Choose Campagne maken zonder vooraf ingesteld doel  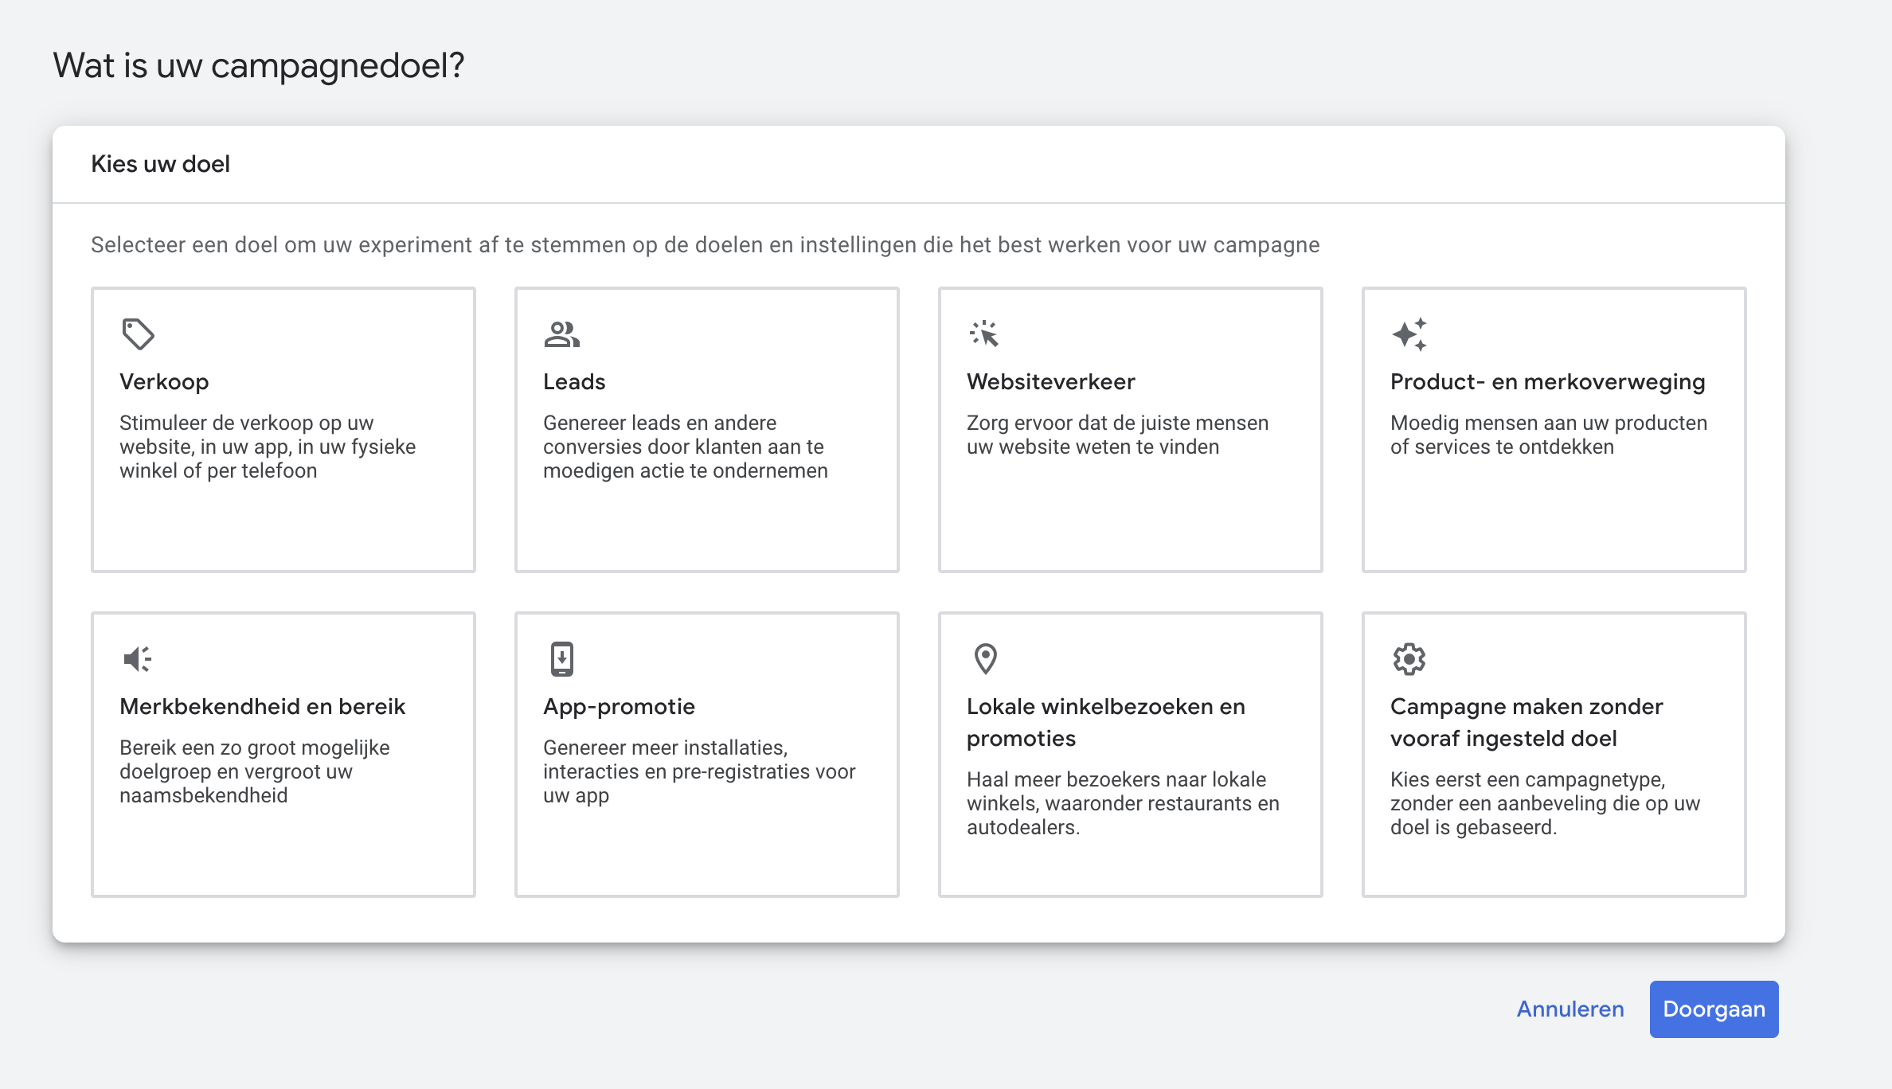[x=1526, y=722]
